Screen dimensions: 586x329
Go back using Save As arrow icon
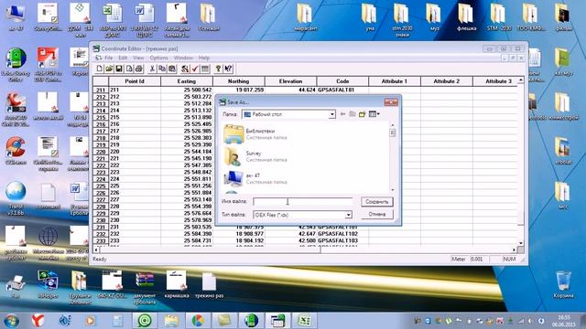(x=342, y=114)
